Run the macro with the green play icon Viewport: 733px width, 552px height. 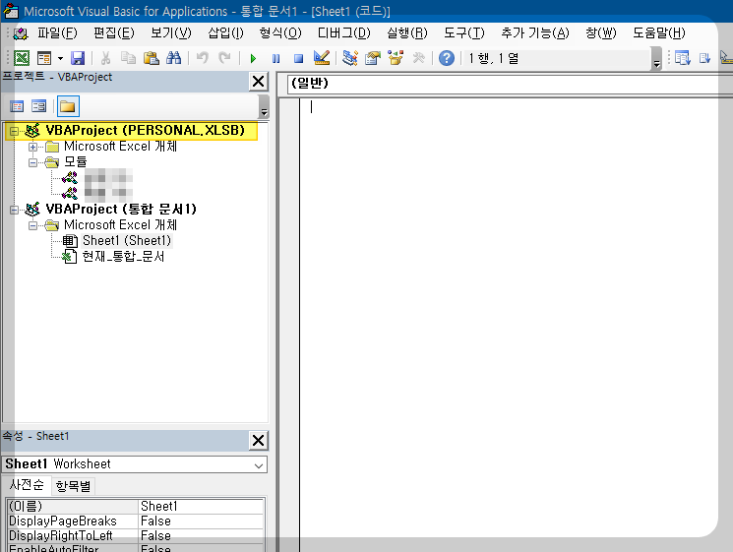tap(253, 58)
